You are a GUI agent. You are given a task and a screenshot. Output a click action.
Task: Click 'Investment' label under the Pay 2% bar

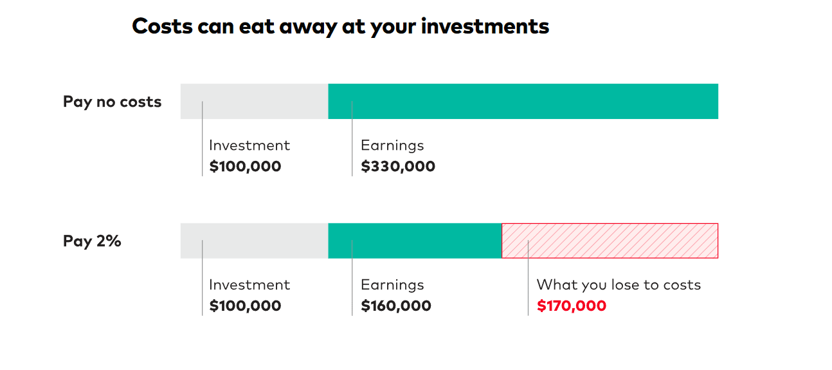click(x=249, y=285)
